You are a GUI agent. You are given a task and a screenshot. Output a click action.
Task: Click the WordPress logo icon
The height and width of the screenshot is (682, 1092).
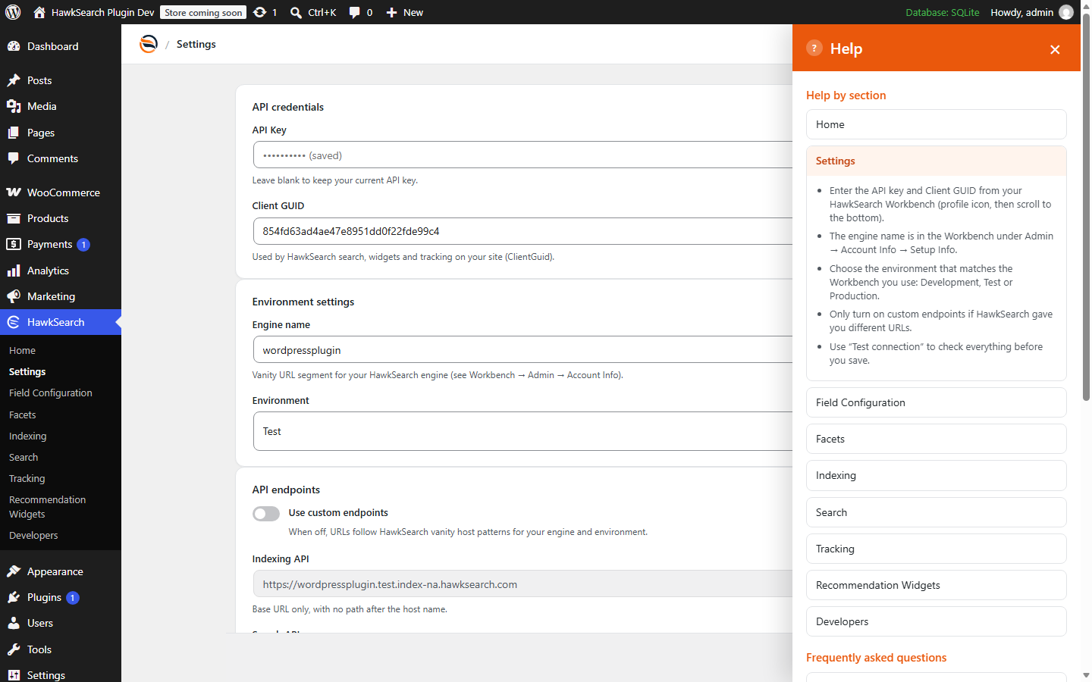click(13, 12)
